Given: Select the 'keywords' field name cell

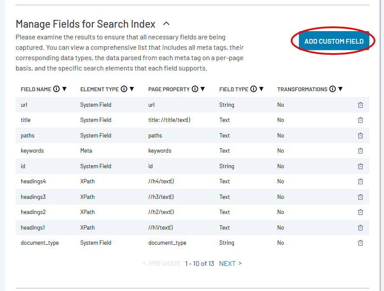Looking at the screenshot, I should tap(32, 151).
